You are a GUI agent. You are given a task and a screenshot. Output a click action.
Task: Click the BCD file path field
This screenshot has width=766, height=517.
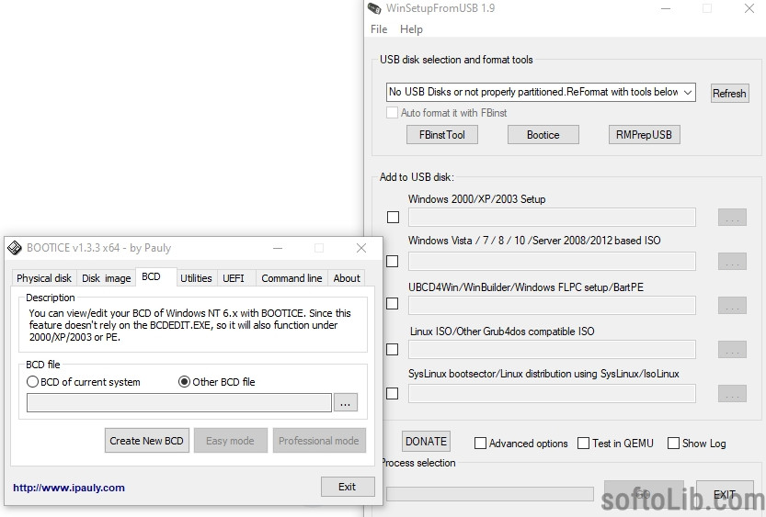click(179, 403)
